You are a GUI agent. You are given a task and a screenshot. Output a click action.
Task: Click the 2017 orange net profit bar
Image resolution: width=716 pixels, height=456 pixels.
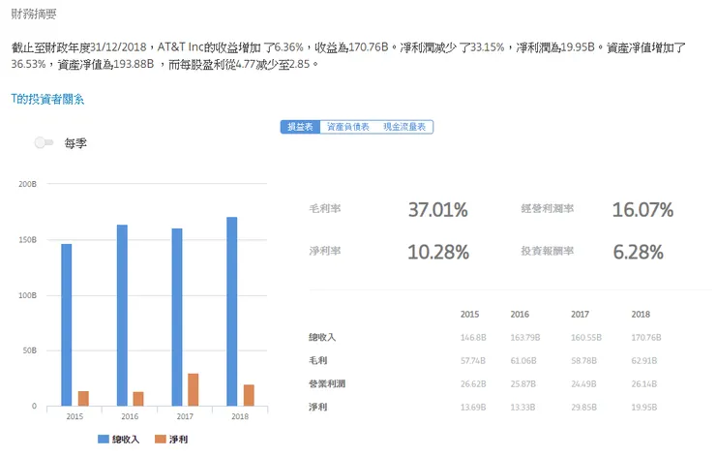(x=194, y=390)
